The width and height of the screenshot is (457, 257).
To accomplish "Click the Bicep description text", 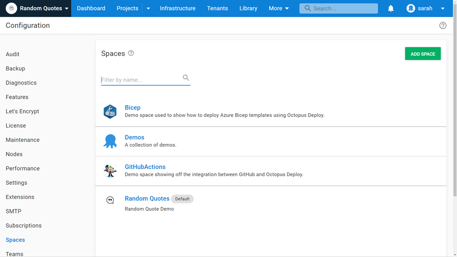I will pyautogui.click(x=224, y=115).
